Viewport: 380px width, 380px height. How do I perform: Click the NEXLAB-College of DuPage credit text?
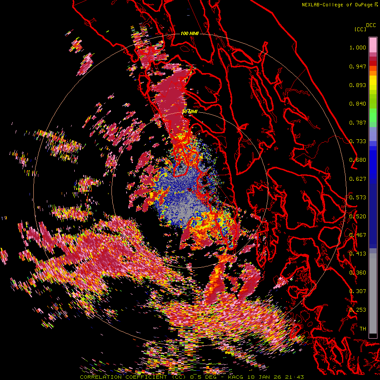[339, 5]
